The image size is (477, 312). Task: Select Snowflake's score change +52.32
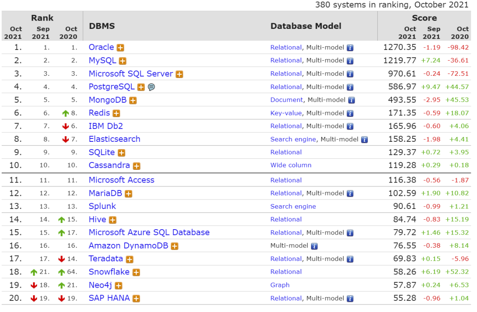click(457, 272)
